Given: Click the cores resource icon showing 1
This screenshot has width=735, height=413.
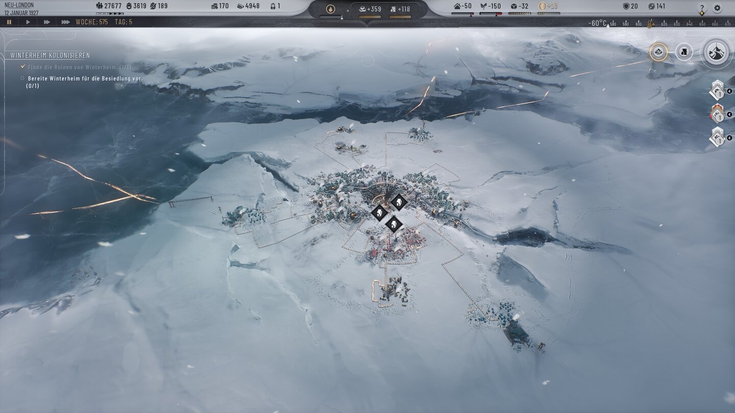Looking at the screenshot, I should click(273, 6).
